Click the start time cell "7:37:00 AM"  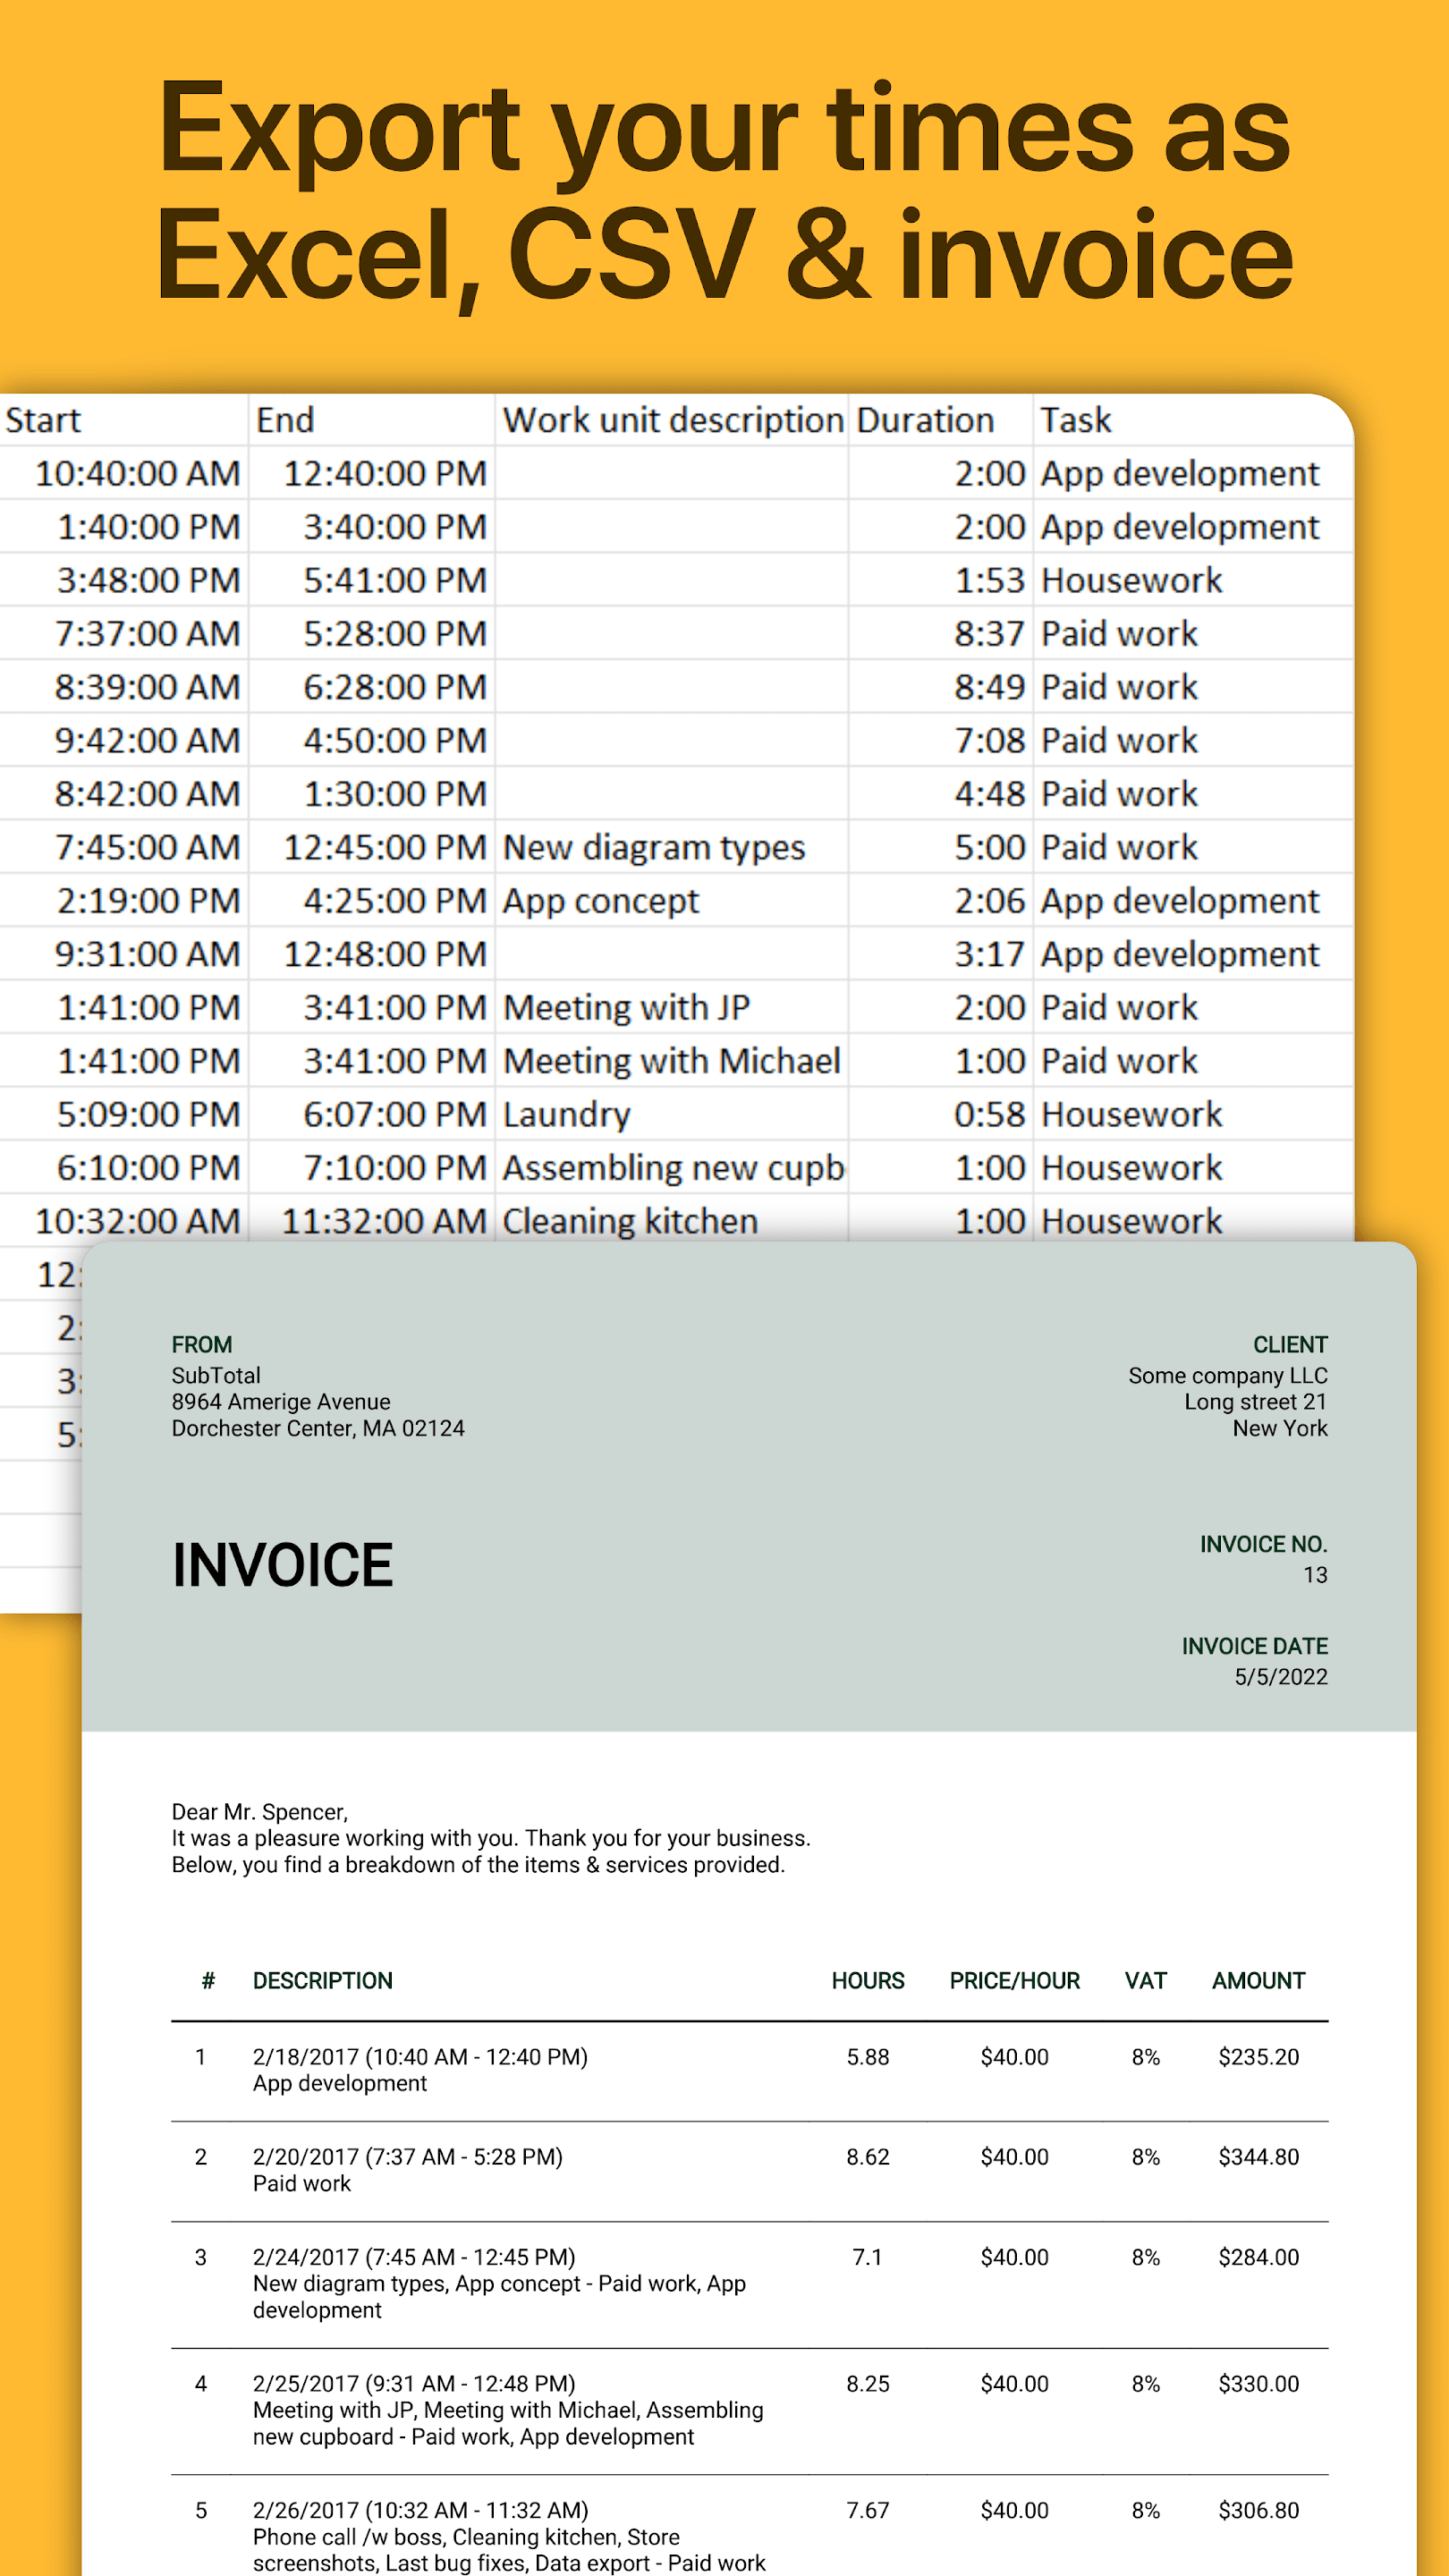click(x=148, y=634)
